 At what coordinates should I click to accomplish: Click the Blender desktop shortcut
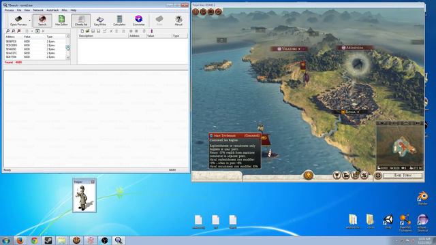tap(422, 198)
